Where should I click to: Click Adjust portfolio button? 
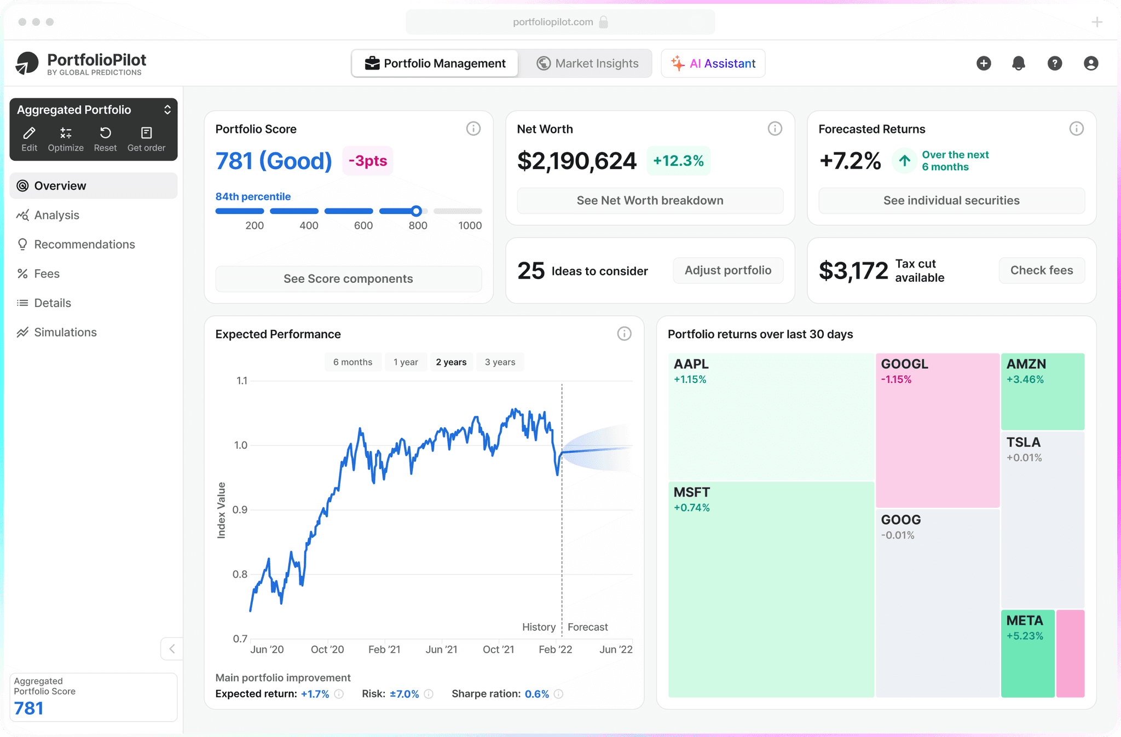tap(728, 270)
